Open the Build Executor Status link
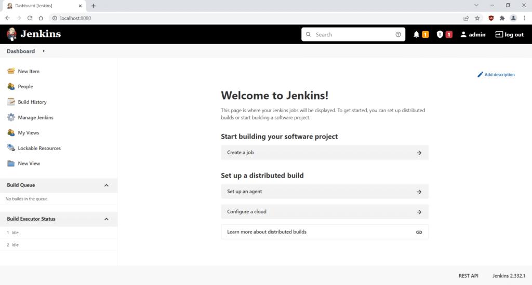The width and height of the screenshot is (532, 285). (31, 219)
